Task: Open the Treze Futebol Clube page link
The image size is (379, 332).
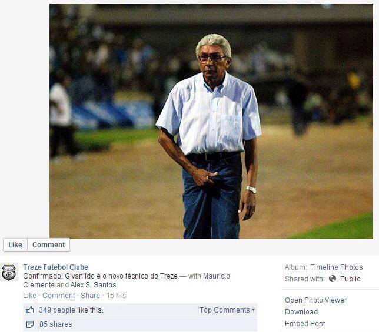Action: 55,267
